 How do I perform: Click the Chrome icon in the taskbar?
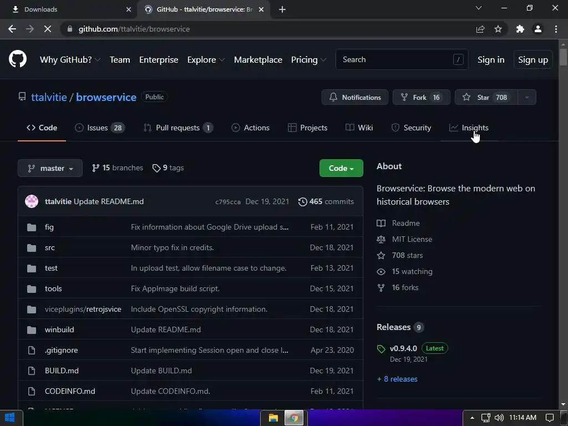(x=295, y=418)
